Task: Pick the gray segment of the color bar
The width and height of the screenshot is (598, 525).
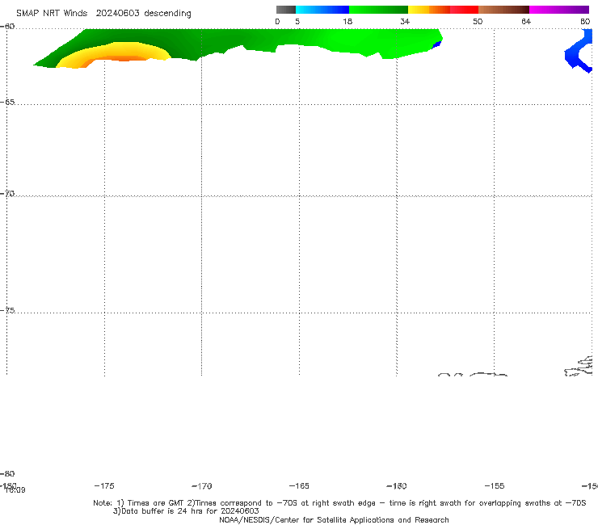Action: [x=285, y=10]
